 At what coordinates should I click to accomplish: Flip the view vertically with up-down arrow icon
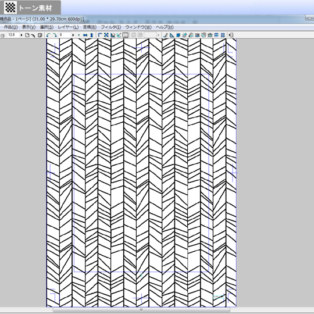coord(91,35)
